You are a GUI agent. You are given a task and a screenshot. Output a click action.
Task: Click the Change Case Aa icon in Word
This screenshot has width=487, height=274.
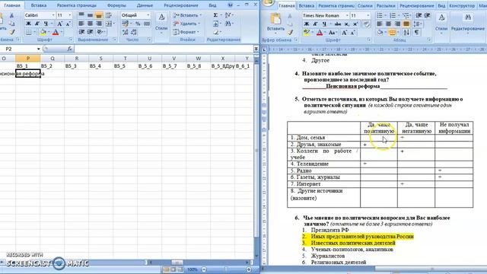(x=332, y=33)
